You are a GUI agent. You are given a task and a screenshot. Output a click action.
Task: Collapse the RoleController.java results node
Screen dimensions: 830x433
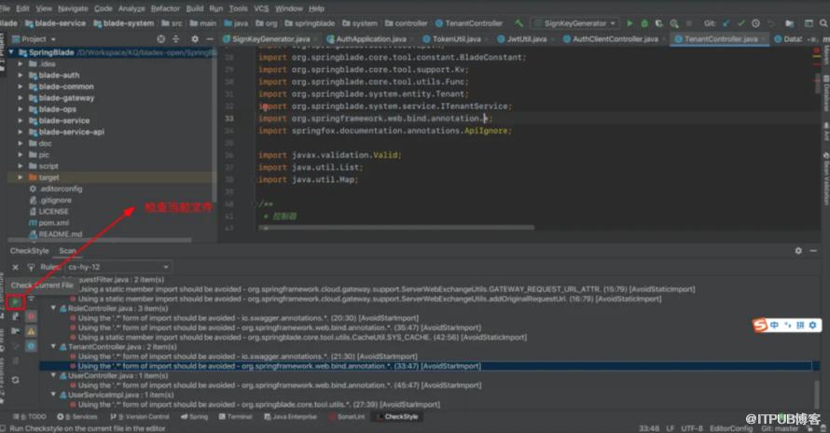tap(55, 308)
